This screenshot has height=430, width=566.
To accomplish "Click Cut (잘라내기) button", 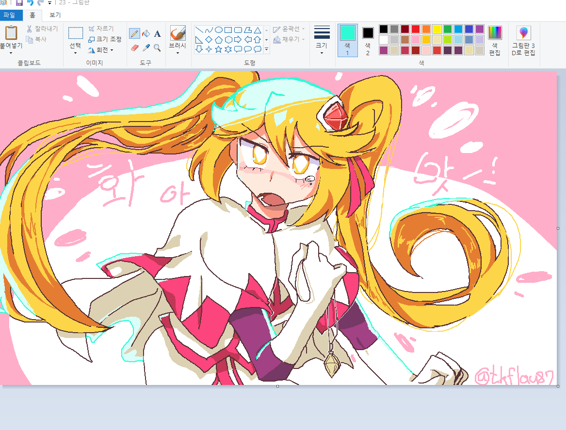I will 42,29.
